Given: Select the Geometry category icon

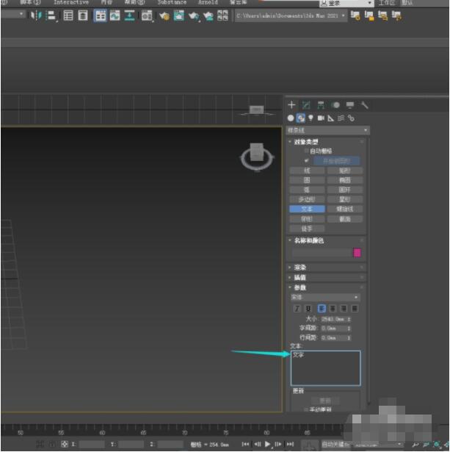Looking at the screenshot, I should coord(291,118).
